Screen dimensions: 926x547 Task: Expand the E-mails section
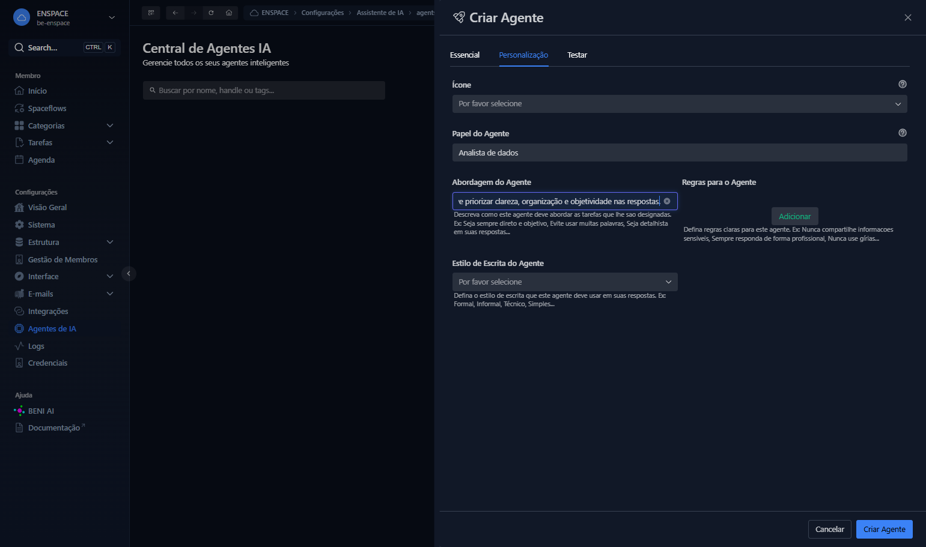[x=64, y=294]
